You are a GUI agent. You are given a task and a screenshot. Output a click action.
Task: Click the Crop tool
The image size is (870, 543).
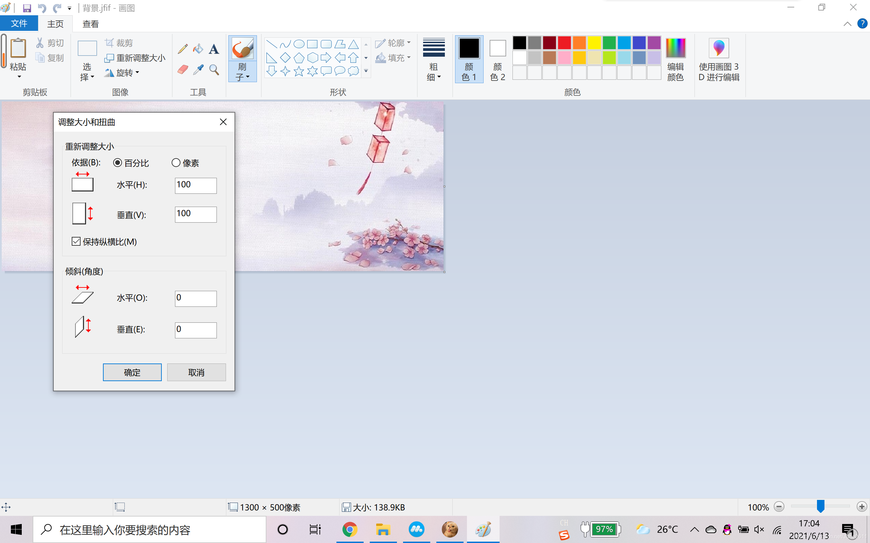pos(119,43)
